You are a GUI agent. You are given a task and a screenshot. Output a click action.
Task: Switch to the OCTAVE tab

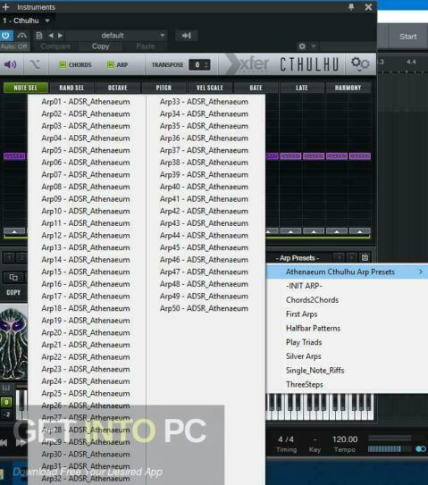tap(118, 88)
